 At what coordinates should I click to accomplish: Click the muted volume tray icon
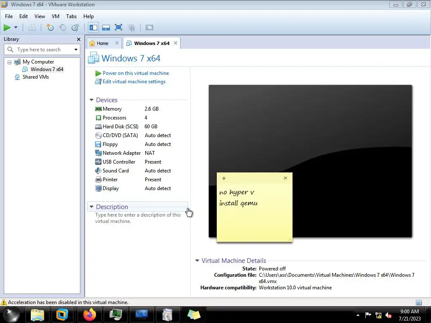tap(388, 315)
